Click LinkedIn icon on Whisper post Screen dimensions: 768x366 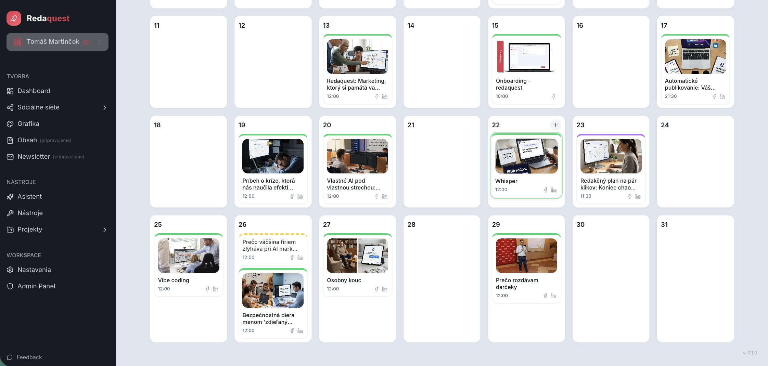coord(554,190)
